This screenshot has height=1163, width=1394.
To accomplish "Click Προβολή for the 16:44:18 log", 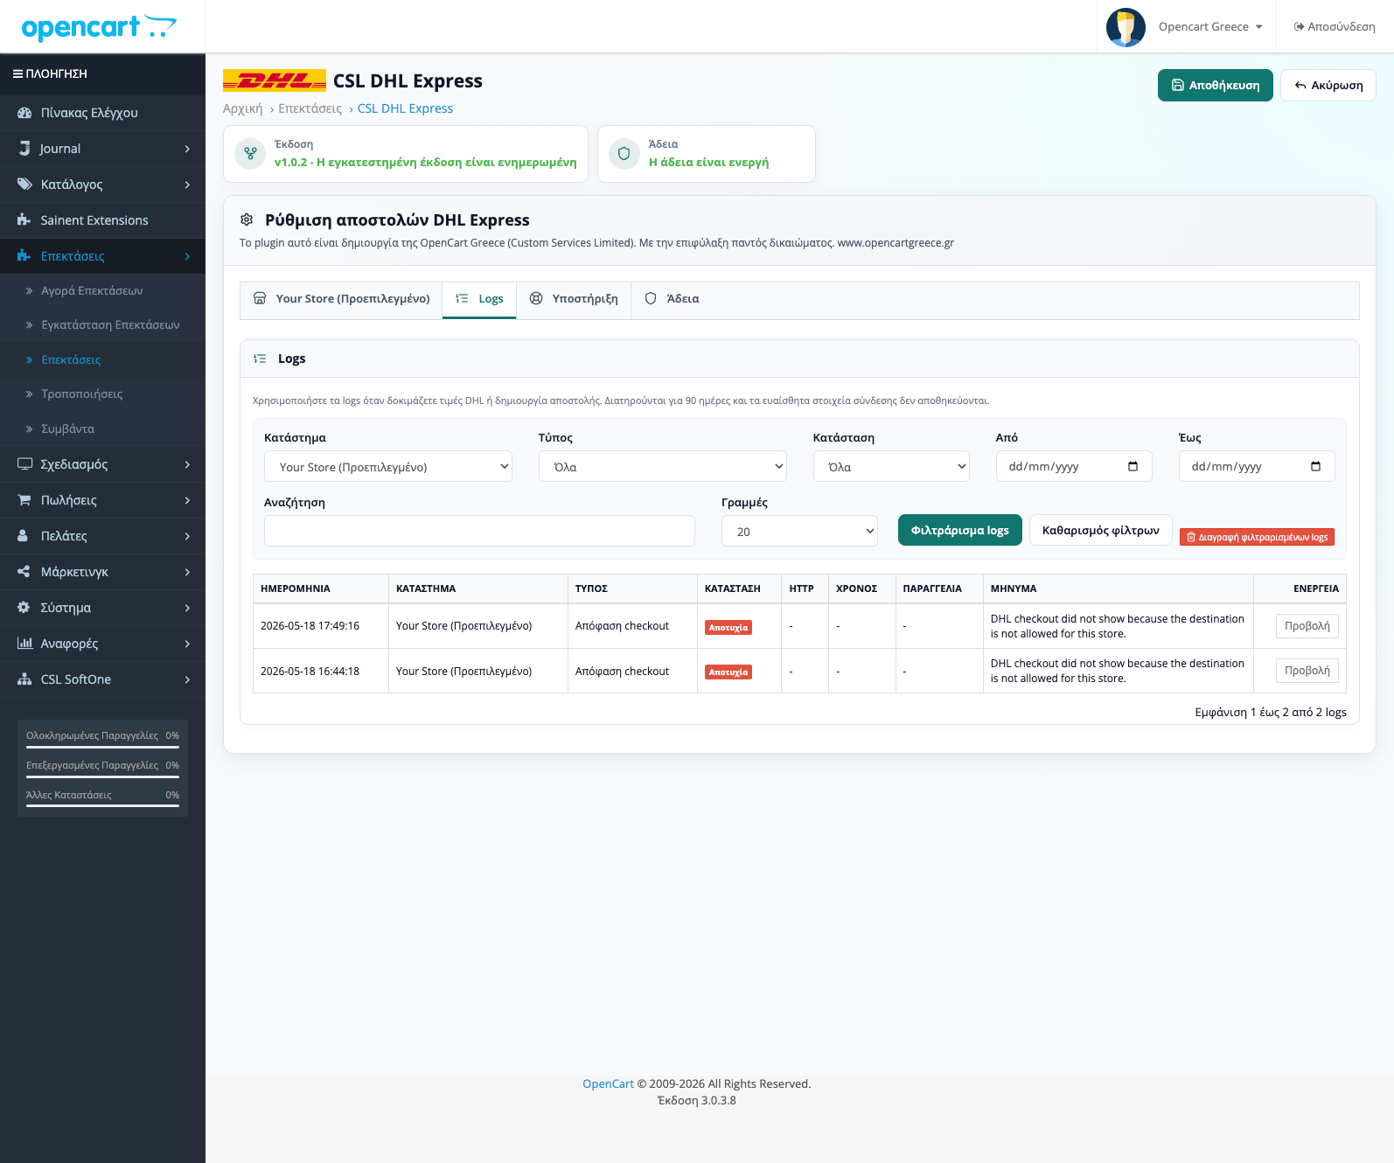I will tap(1307, 671).
